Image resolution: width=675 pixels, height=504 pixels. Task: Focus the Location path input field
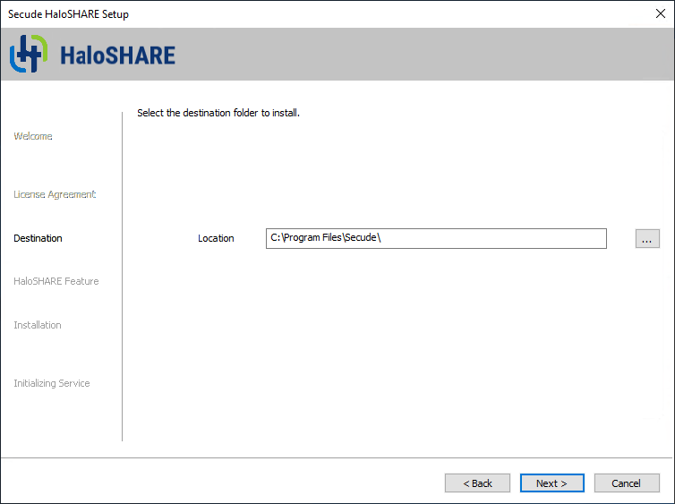point(436,238)
